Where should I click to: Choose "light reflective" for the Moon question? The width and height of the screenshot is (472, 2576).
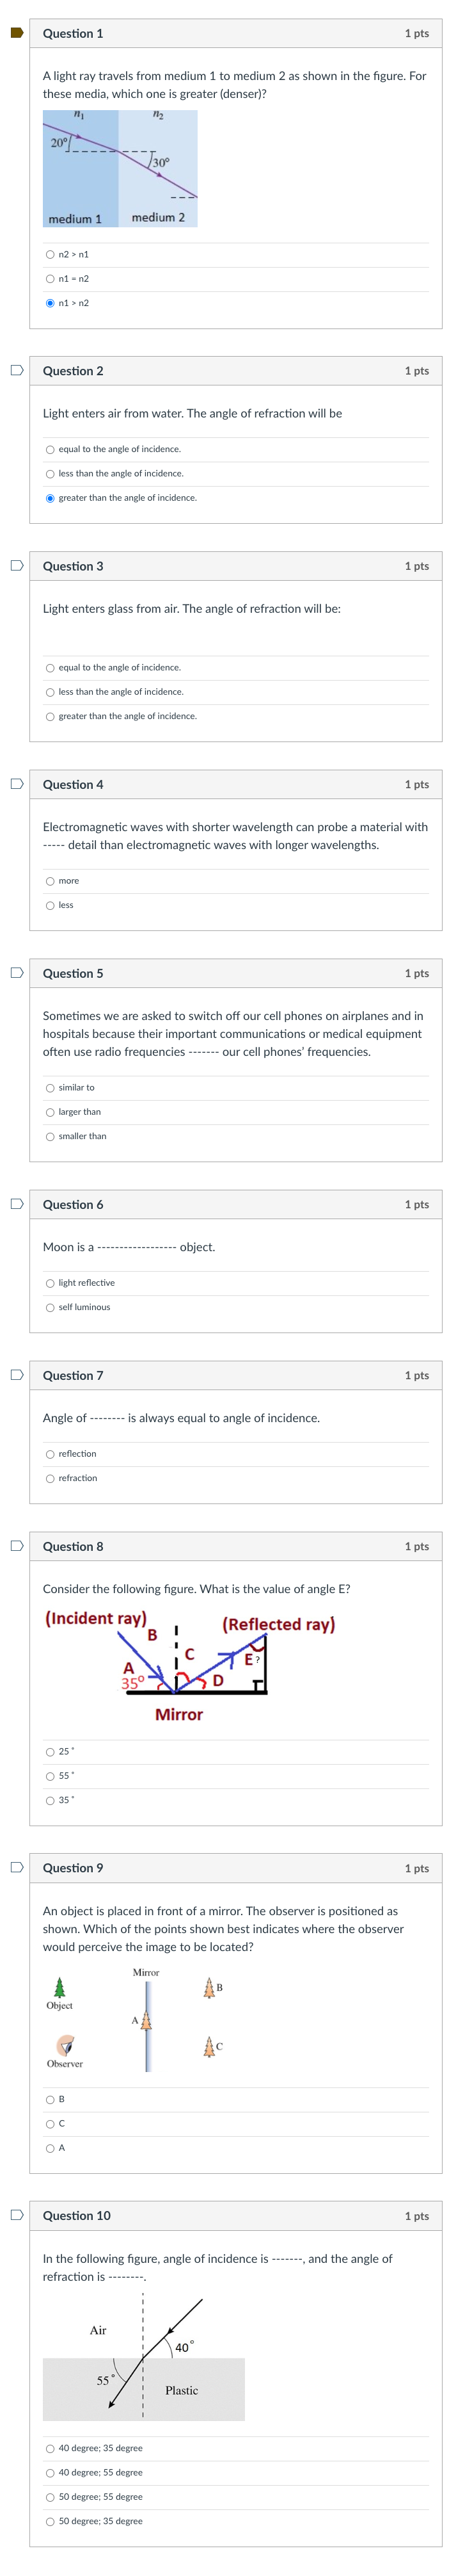[51, 1283]
